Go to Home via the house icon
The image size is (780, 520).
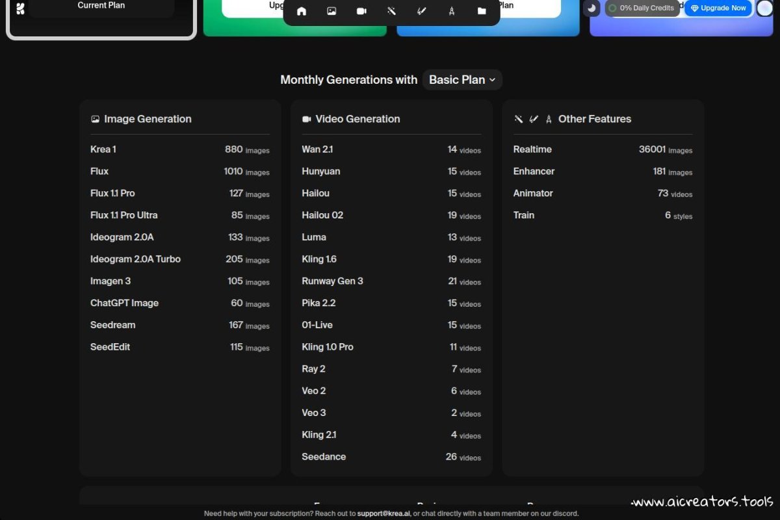(302, 11)
